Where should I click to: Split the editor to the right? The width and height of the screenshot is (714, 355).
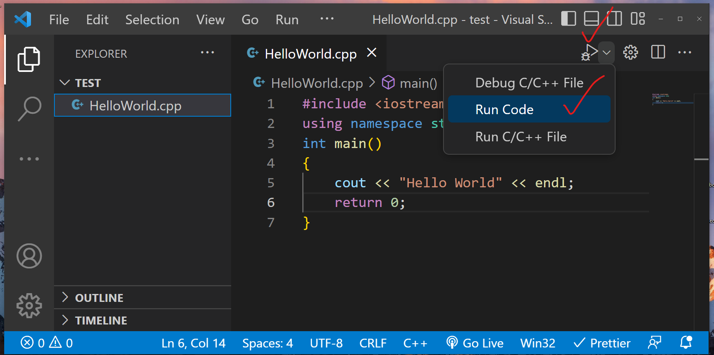pos(658,53)
